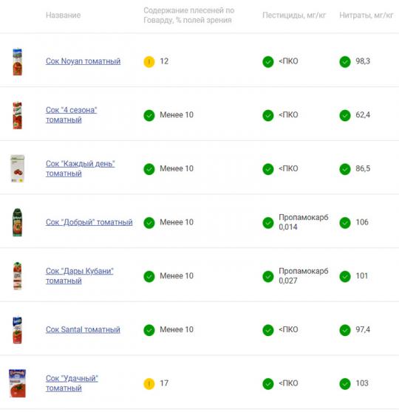
Task: Click green check icon beside nitrates 106
Action: (x=345, y=222)
